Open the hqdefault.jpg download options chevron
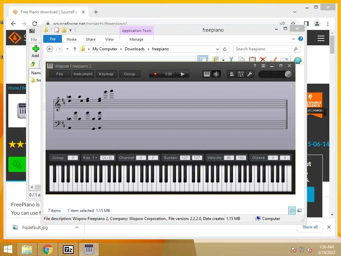 tap(77, 227)
